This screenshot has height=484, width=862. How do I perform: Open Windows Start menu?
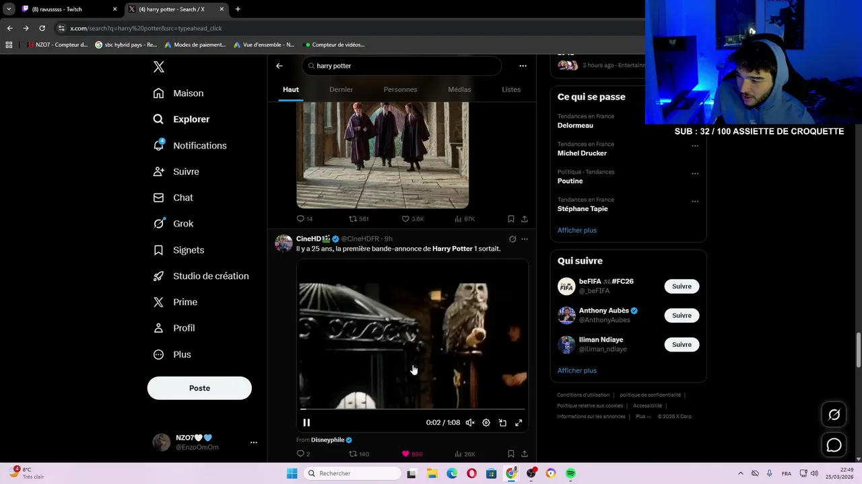[292, 473]
